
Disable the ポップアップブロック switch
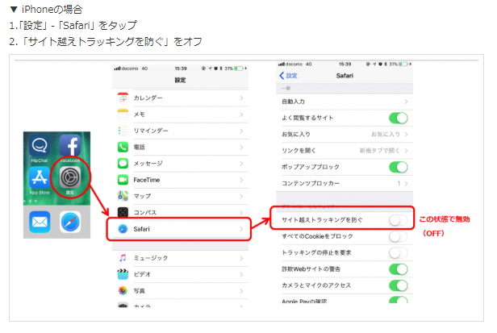[397, 167]
